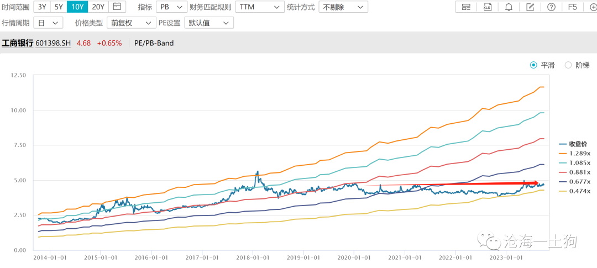Click the 工商银行 stock name
The image size is (597, 268).
18,43
